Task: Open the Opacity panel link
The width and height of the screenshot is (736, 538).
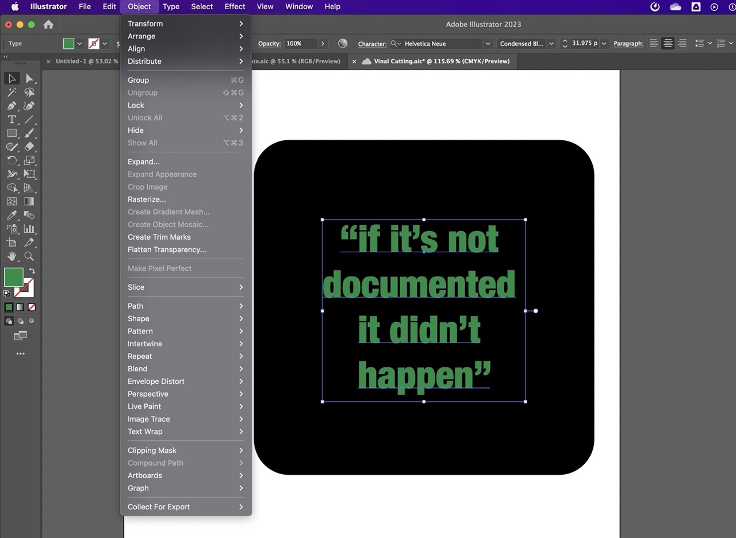Action: click(269, 44)
